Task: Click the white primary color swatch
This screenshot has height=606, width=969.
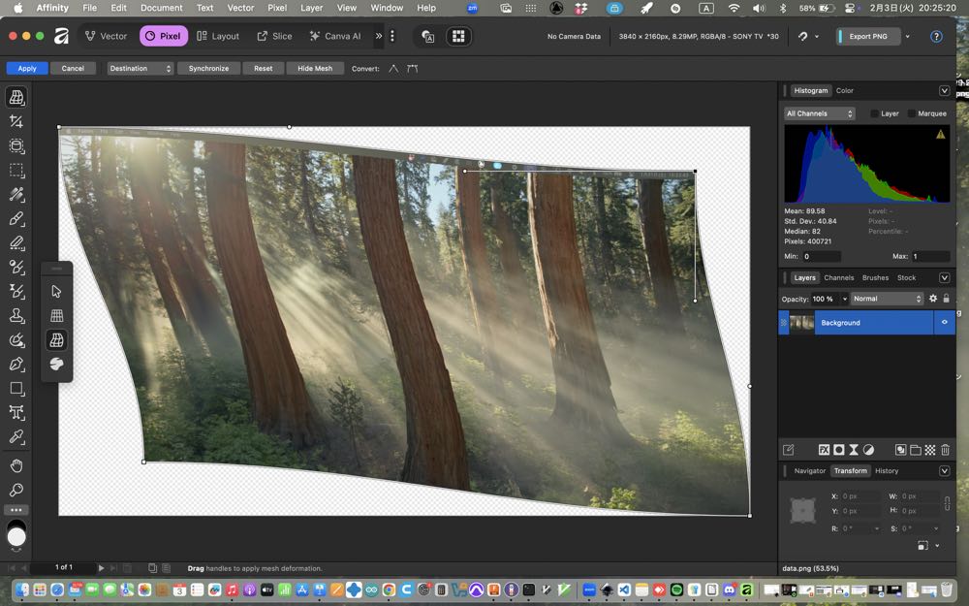Action: coord(16,536)
